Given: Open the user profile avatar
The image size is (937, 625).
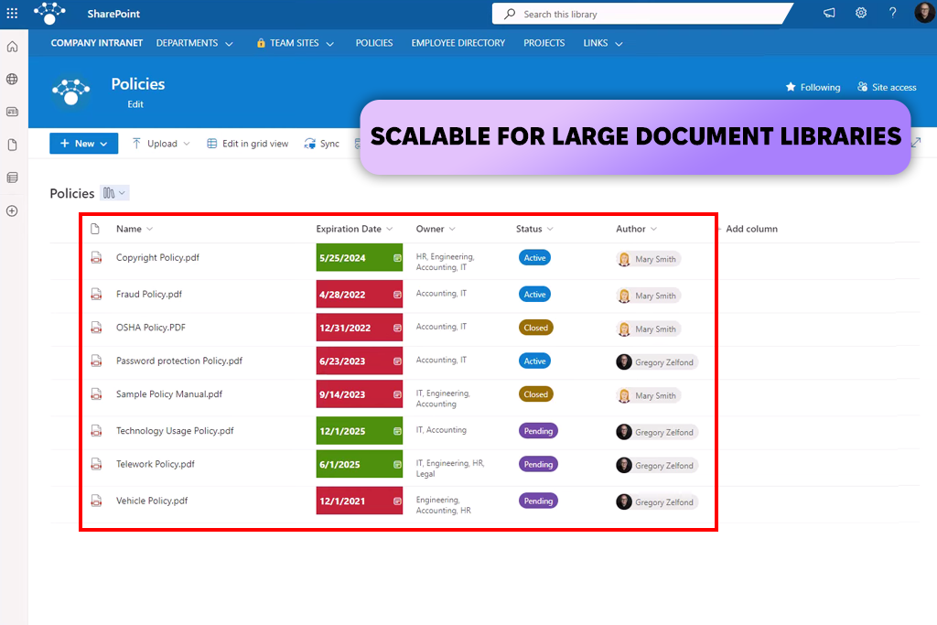Looking at the screenshot, I should click(925, 13).
